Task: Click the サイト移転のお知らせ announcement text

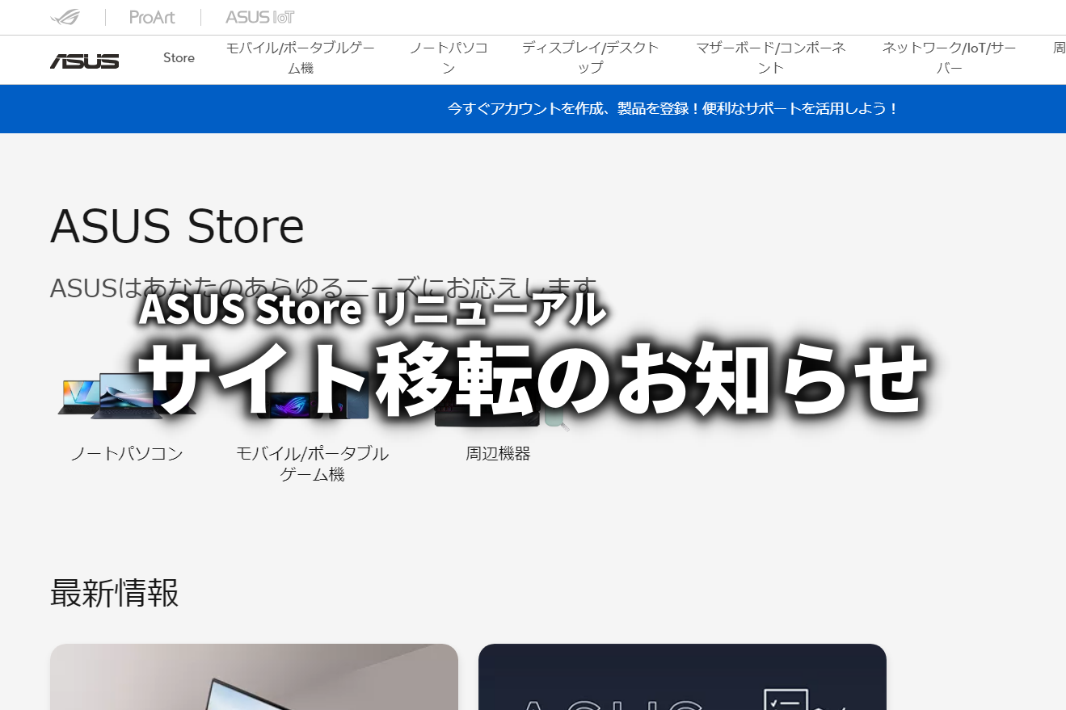Action: 533,380
